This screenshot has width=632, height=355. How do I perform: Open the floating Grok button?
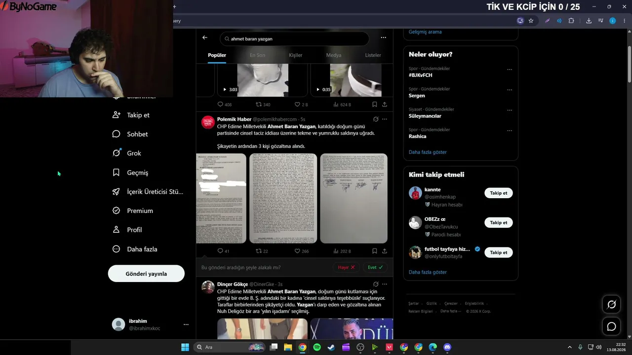611,305
